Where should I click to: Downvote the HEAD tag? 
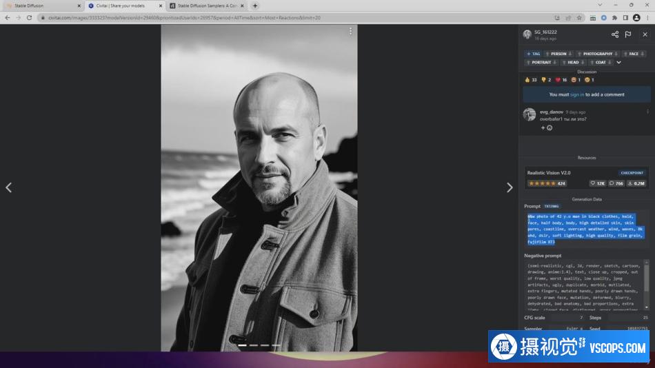[x=583, y=62]
